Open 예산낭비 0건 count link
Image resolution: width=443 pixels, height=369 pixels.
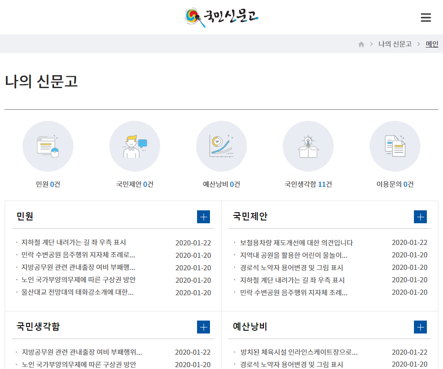coord(221,184)
